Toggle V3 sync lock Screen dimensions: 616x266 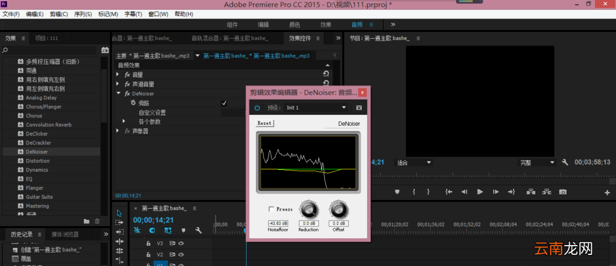click(x=172, y=243)
